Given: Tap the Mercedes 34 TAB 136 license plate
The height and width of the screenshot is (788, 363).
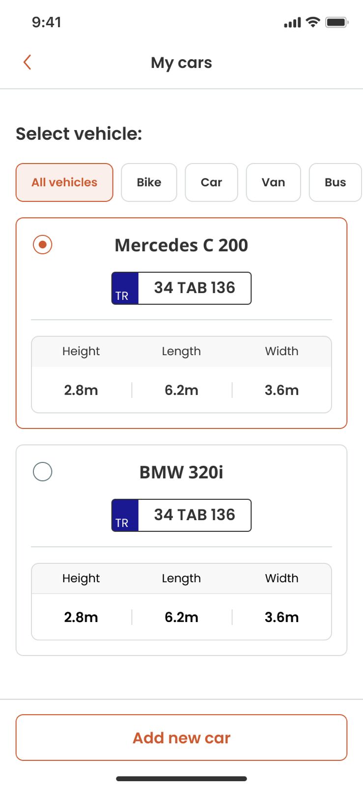Looking at the screenshot, I should point(195,288).
